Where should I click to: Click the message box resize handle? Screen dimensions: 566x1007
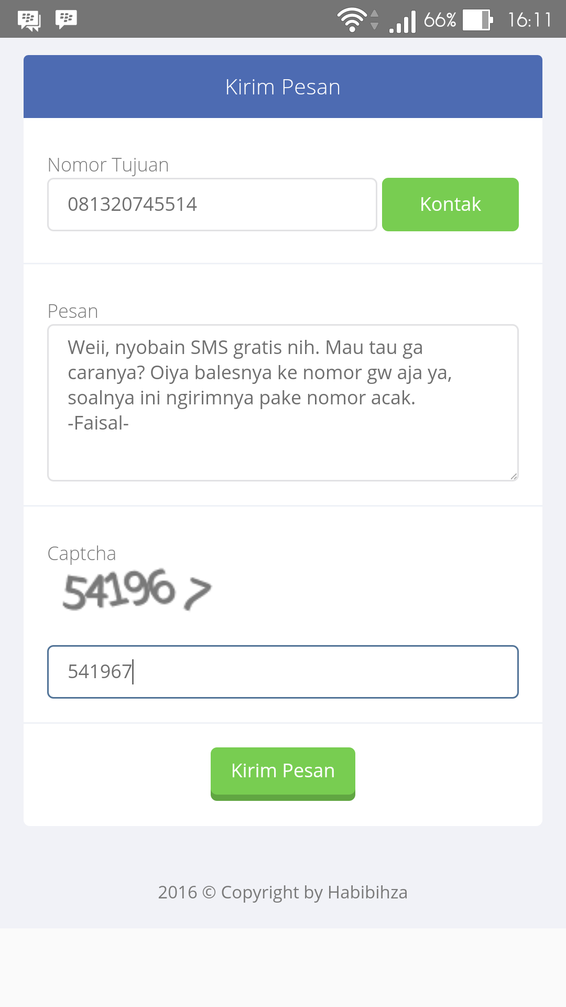tap(514, 476)
